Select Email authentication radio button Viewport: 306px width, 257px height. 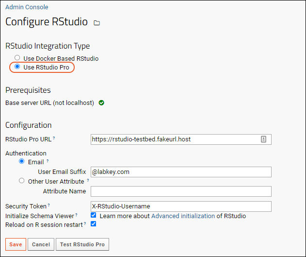pos(22,161)
